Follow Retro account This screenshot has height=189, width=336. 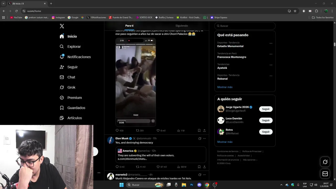pos(266,132)
